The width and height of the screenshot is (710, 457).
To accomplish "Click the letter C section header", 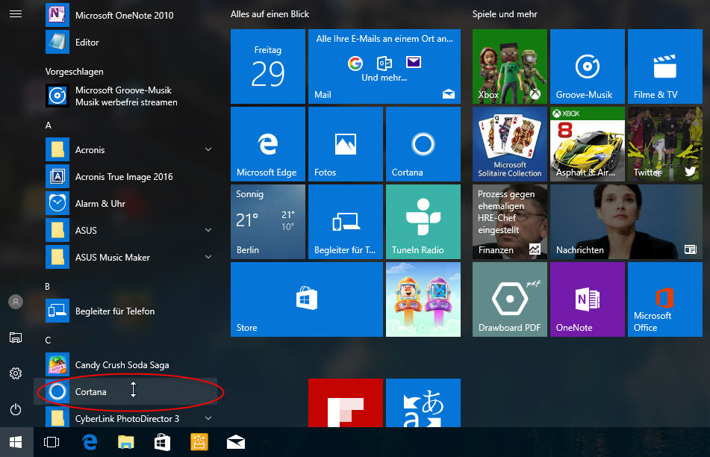I will [48, 341].
